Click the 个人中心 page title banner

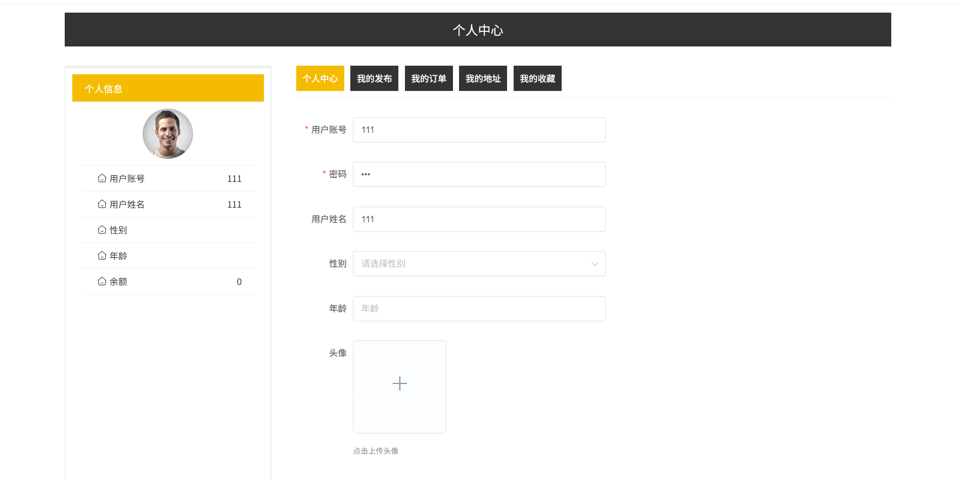[x=478, y=30]
